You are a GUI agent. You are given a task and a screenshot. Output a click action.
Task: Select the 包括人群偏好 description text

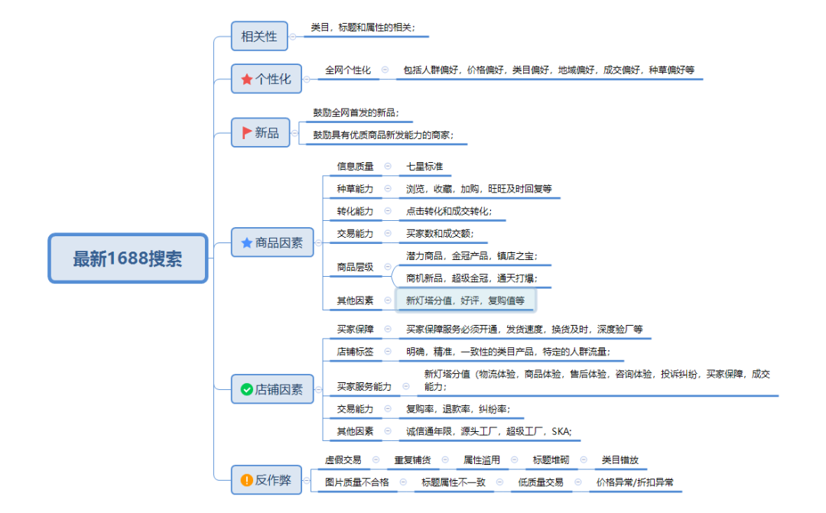[x=549, y=70]
